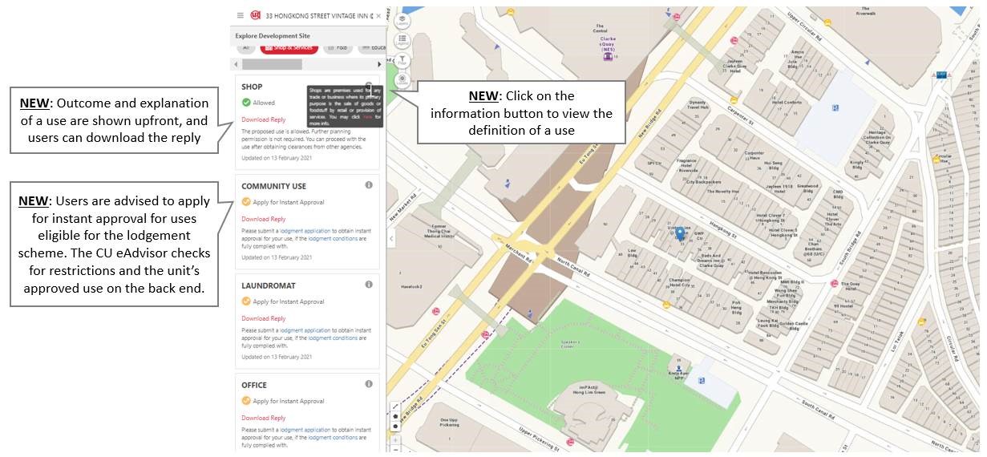Click Community Use information icon
The width and height of the screenshot is (987, 457).
pyautogui.click(x=369, y=185)
